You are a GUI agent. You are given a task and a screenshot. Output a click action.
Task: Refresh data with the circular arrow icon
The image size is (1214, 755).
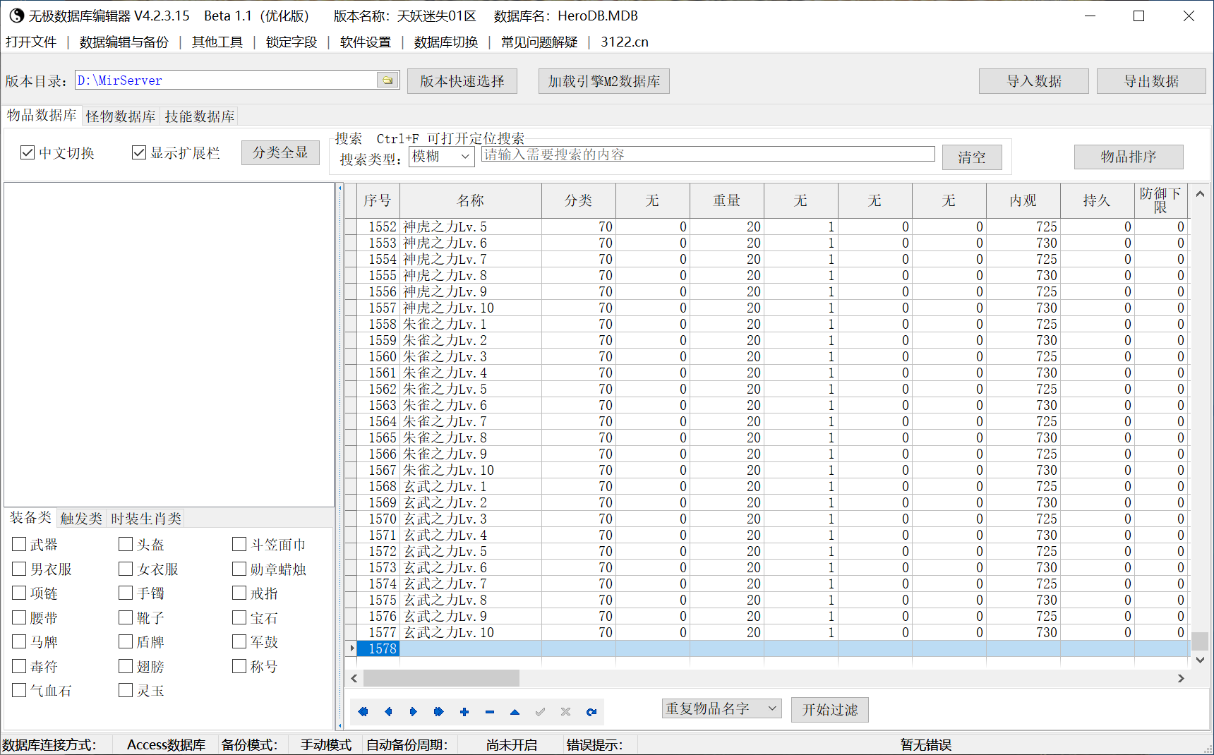591,712
